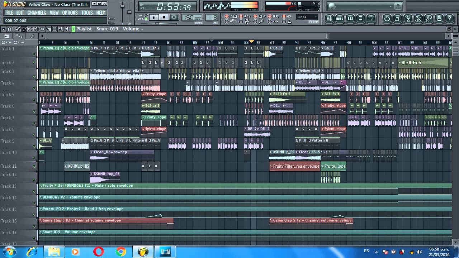Open the audio editor scissors button

[418, 19]
